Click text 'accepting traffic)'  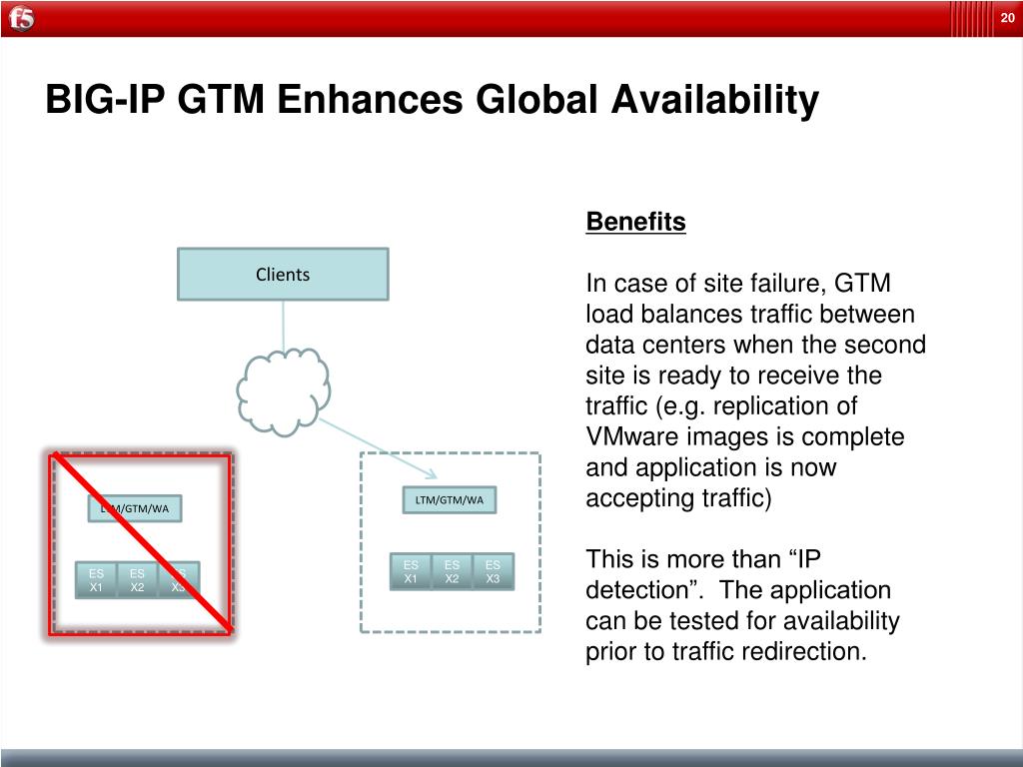click(x=678, y=497)
